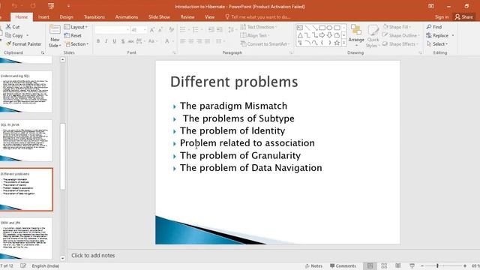Open the Arrange menu

coord(356,36)
